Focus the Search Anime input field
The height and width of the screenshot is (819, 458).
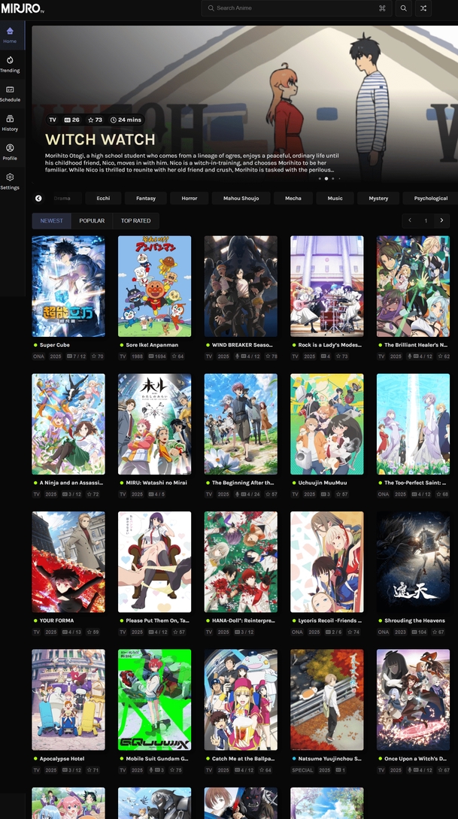296,8
